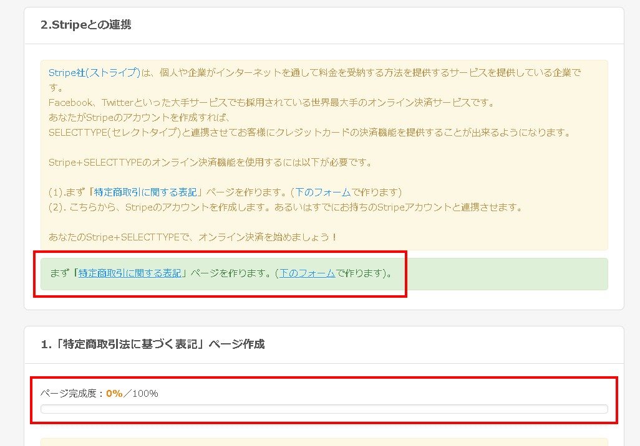Viewport: 640px width, 446px height.
Task: Click the line あなたがStripeのアカウントを作成すれば
Action: 140,117
